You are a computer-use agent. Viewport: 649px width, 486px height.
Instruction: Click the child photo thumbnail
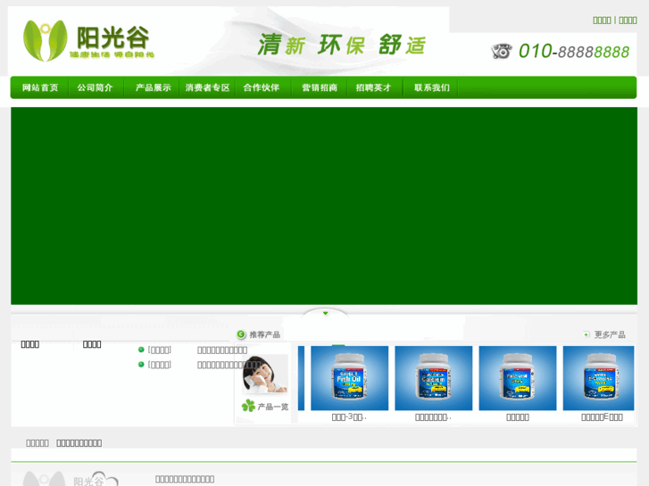tap(265, 375)
